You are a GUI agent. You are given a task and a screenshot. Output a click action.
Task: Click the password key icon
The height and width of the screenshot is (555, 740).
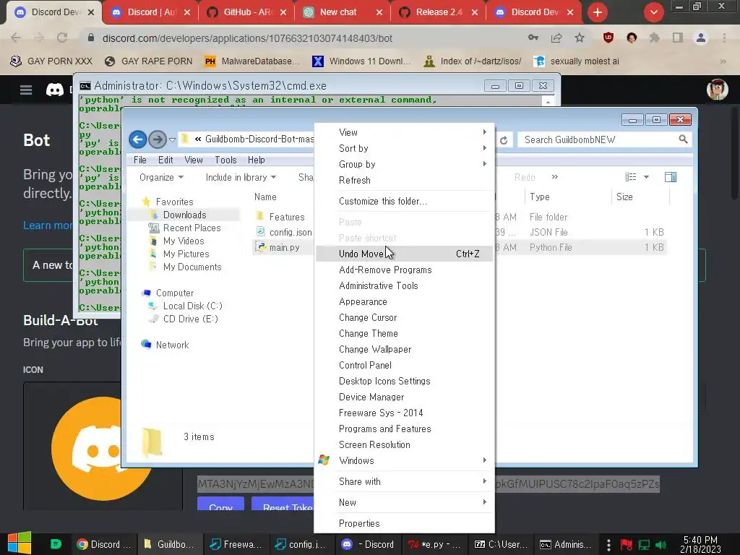pyautogui.click(x=533, y=38)
